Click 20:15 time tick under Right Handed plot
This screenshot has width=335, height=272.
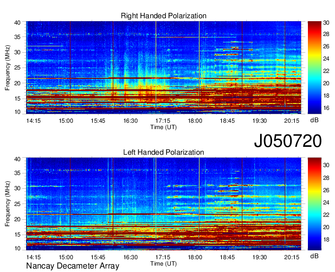(292, 121)
